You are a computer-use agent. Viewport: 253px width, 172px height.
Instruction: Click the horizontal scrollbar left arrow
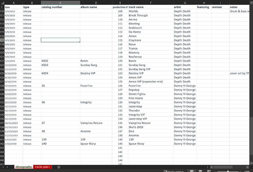pyautogui.click(x=212, y=167)
